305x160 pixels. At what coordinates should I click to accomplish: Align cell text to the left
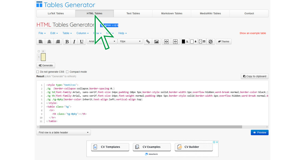point(41,42)
